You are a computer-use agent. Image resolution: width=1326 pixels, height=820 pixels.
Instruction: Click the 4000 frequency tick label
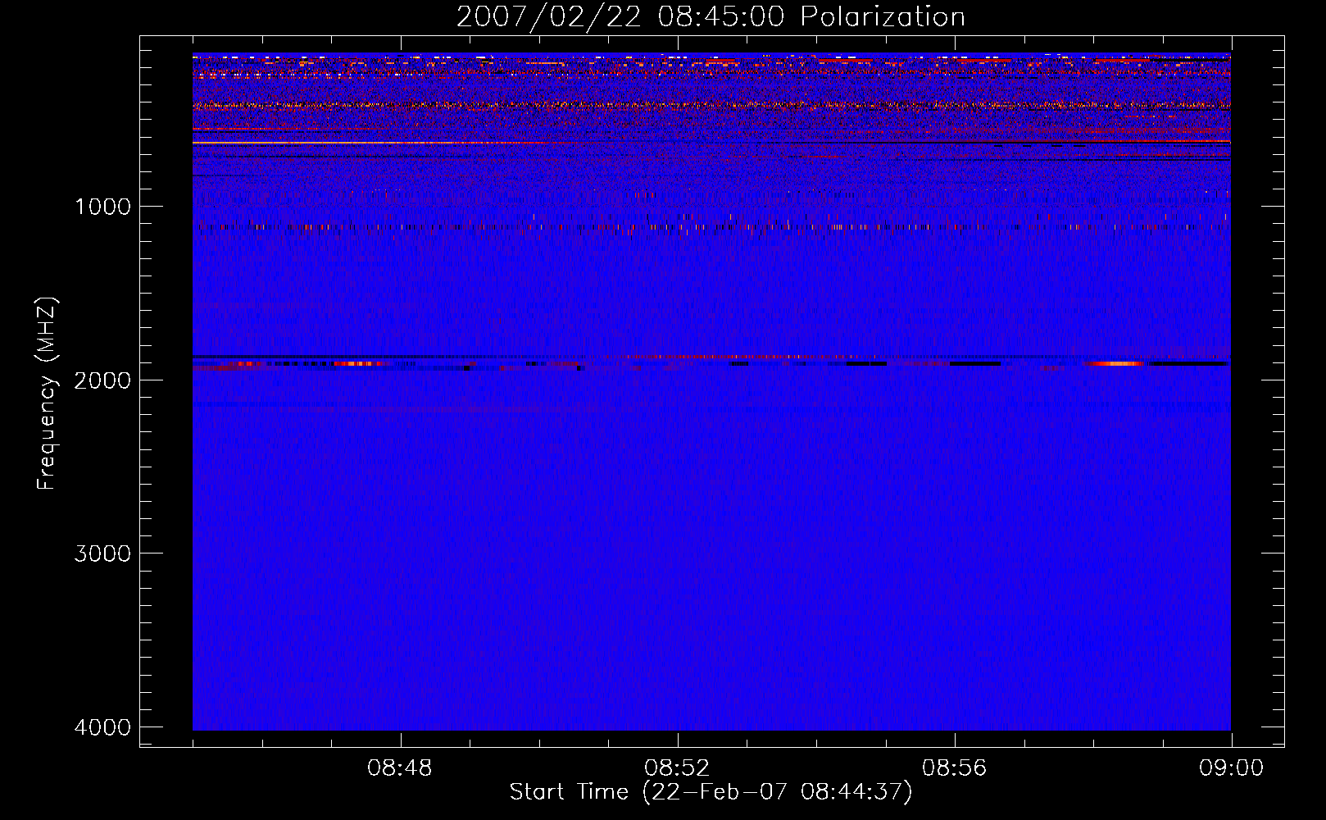point(102,727)
